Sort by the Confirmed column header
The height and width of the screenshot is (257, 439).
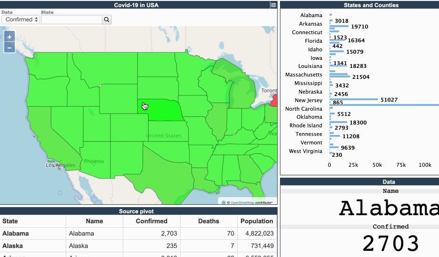[x=151, y=221]
